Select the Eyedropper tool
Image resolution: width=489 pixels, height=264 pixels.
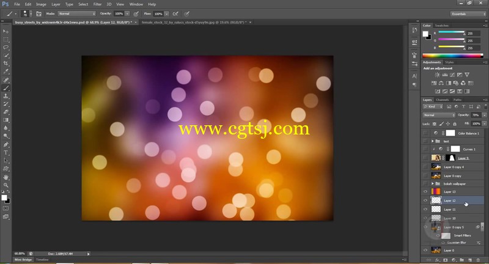6,71
